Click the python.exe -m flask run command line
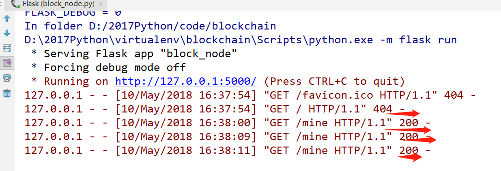 [241, 40]
